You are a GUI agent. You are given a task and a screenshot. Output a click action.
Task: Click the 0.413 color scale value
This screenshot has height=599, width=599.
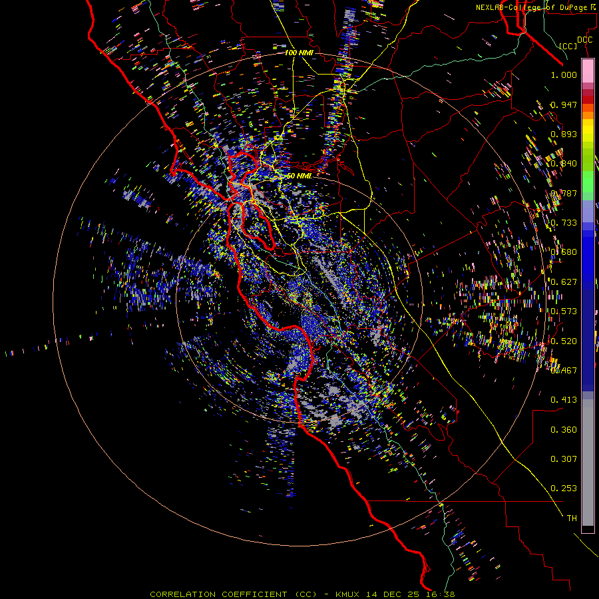(x=564, y=400)
